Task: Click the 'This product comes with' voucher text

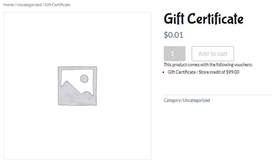Action: [208, 65]
